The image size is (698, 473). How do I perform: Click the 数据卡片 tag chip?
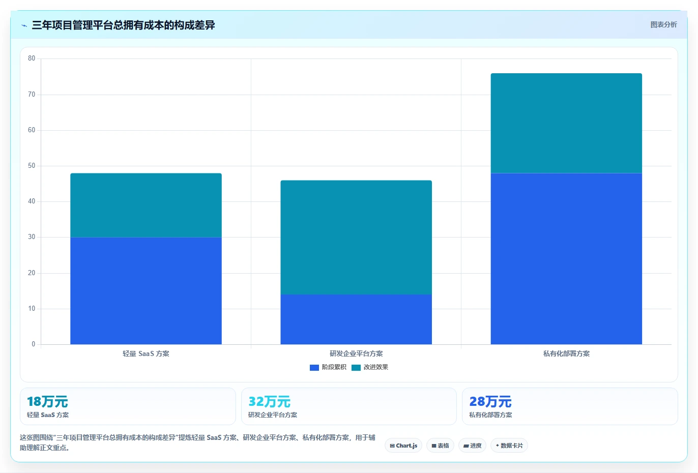click(x=509, y=446)
